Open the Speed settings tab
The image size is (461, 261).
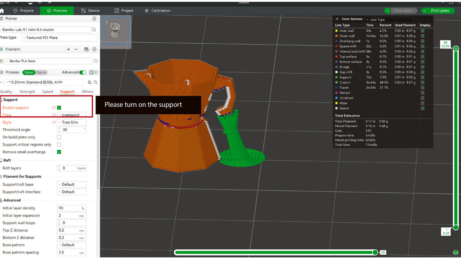47,92
